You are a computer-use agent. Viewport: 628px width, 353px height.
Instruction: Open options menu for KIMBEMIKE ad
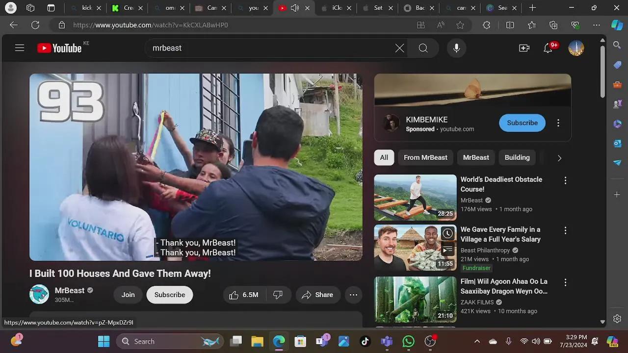coord(558,123)
